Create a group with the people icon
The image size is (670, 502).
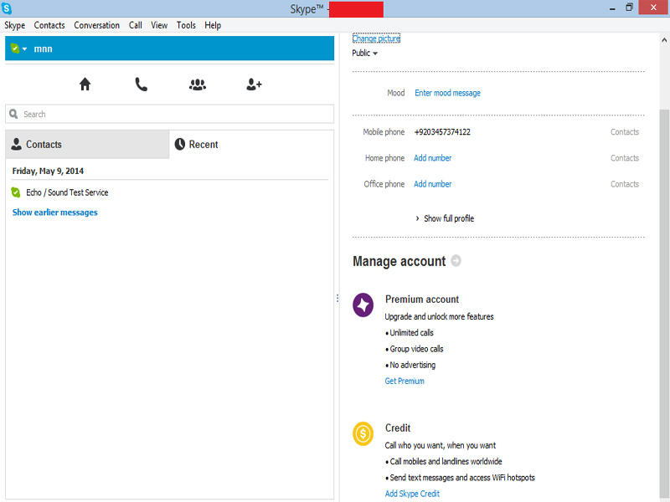pos(198,85)
